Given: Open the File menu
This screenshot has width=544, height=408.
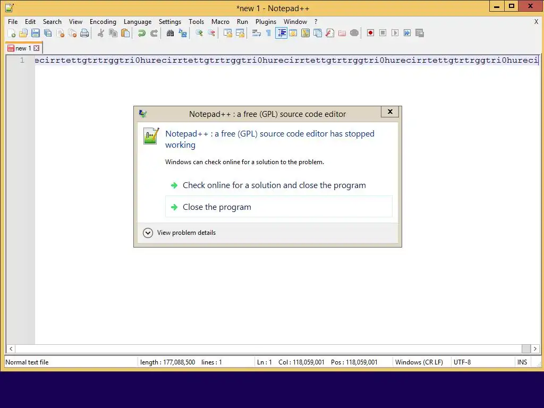Looking at the screenshot, I should (x=13, y=21).
